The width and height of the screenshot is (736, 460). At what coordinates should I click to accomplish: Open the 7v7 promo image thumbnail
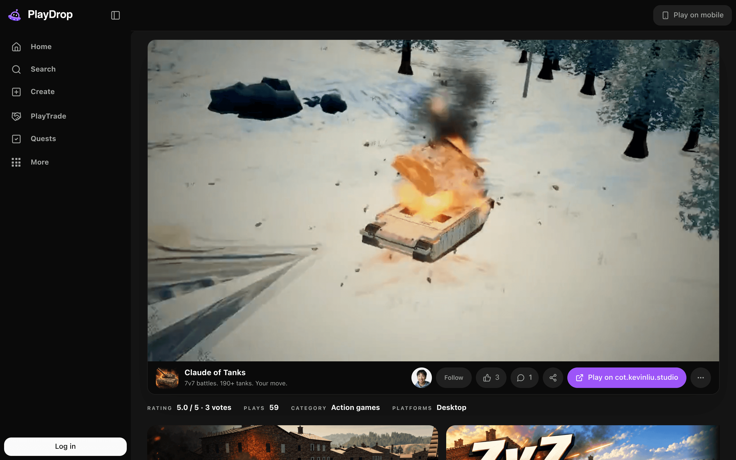point(582,443)
